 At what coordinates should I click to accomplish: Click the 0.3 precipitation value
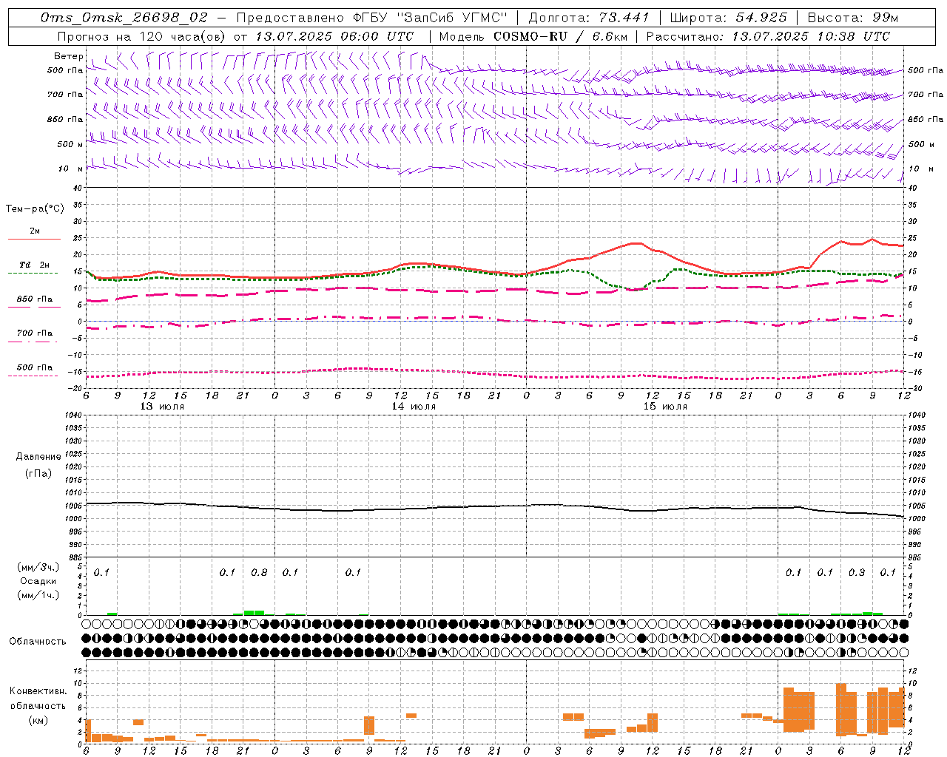(857, 572)
